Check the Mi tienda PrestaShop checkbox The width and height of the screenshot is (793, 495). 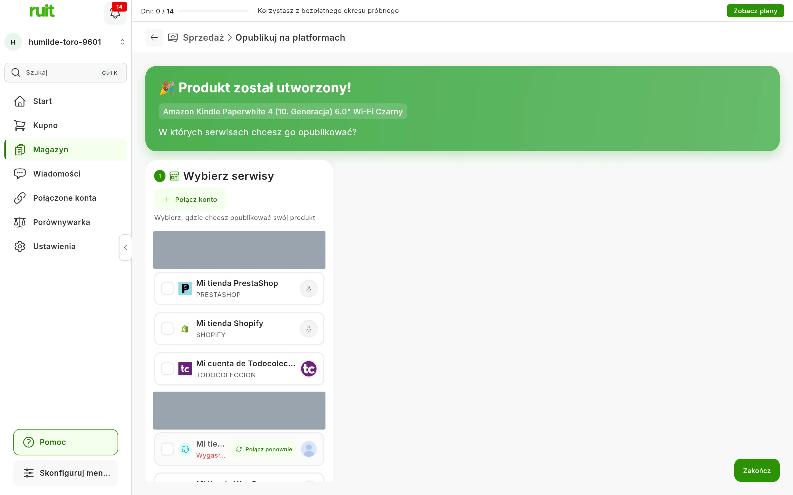tap(167, 288)
